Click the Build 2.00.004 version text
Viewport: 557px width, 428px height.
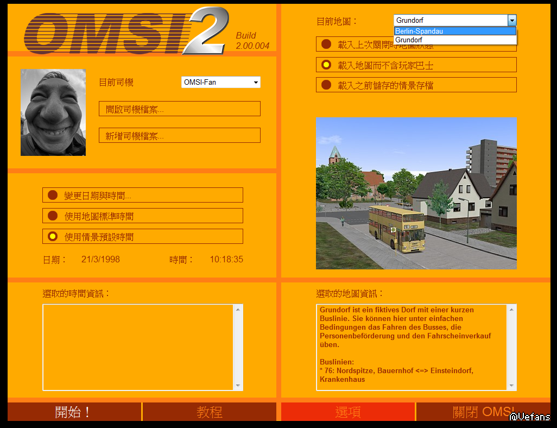[x=252, y=41]
